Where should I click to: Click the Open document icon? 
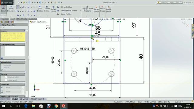[x=24, y=2]
